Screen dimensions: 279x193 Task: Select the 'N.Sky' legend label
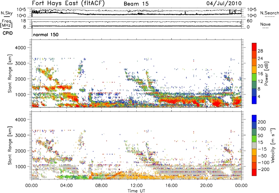(7, 13)
